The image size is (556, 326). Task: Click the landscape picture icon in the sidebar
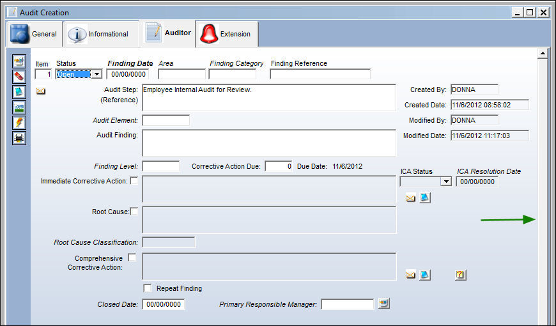click(x=19, y=107)
